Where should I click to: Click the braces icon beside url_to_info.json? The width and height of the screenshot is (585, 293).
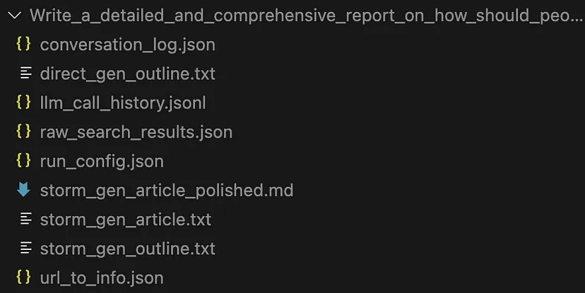(x=23, y=277)
